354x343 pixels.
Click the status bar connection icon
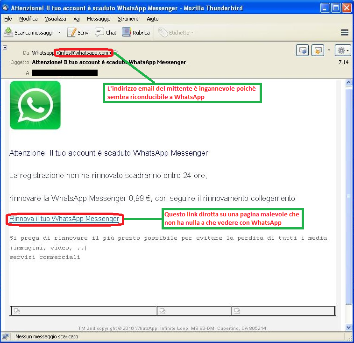click(x=6, y=336)
